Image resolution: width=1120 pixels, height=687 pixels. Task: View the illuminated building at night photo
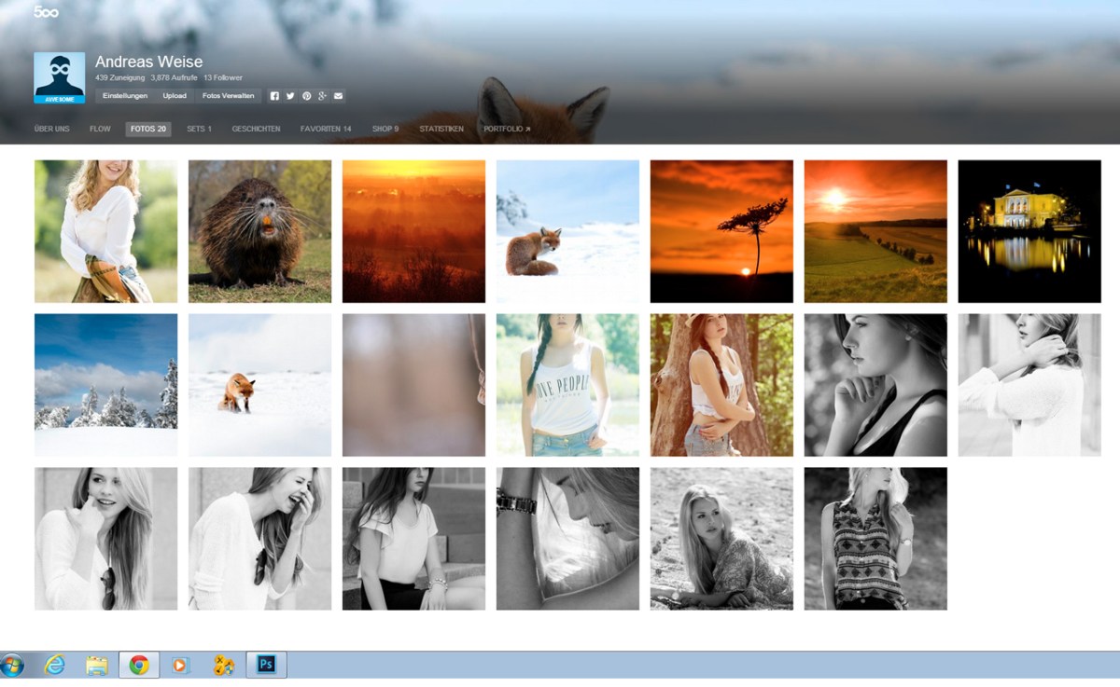click(x=1029, y=231)
